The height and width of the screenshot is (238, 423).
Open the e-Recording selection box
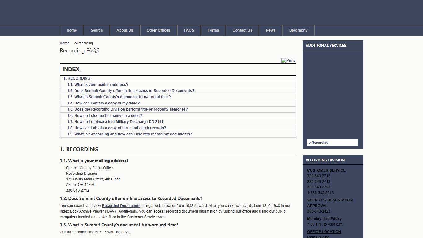[332, 143]
